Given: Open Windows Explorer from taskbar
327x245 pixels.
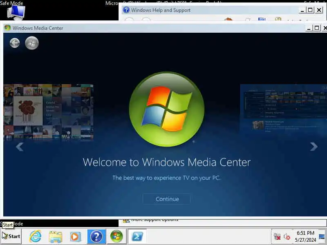Looking at the screenshot, I should (56, 236).
